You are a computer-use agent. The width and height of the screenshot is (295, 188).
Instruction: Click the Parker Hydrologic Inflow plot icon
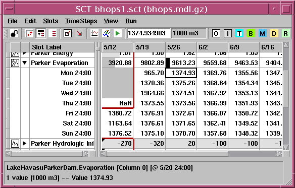coord(15,144)
